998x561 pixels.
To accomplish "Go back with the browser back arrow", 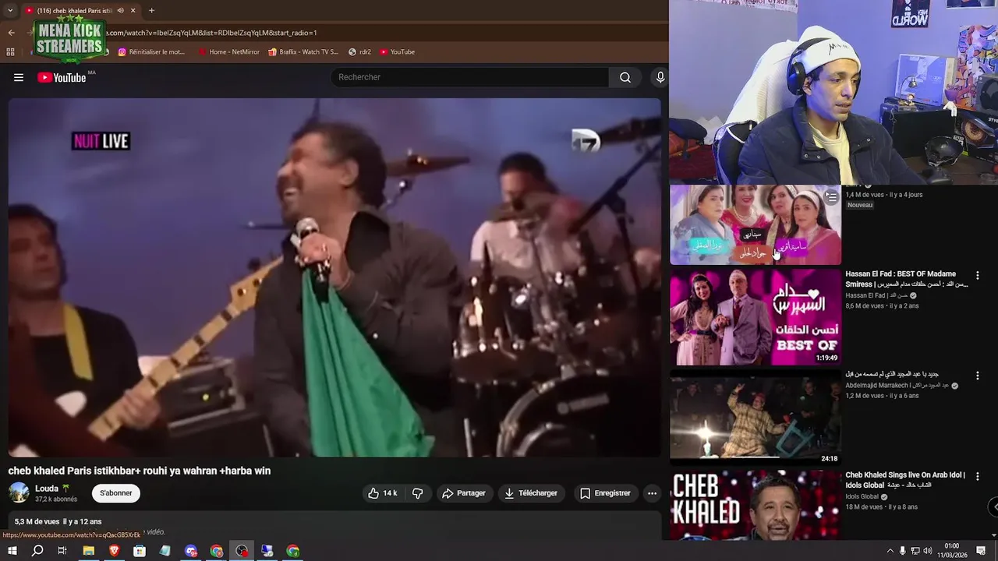I will coord(11,33).
